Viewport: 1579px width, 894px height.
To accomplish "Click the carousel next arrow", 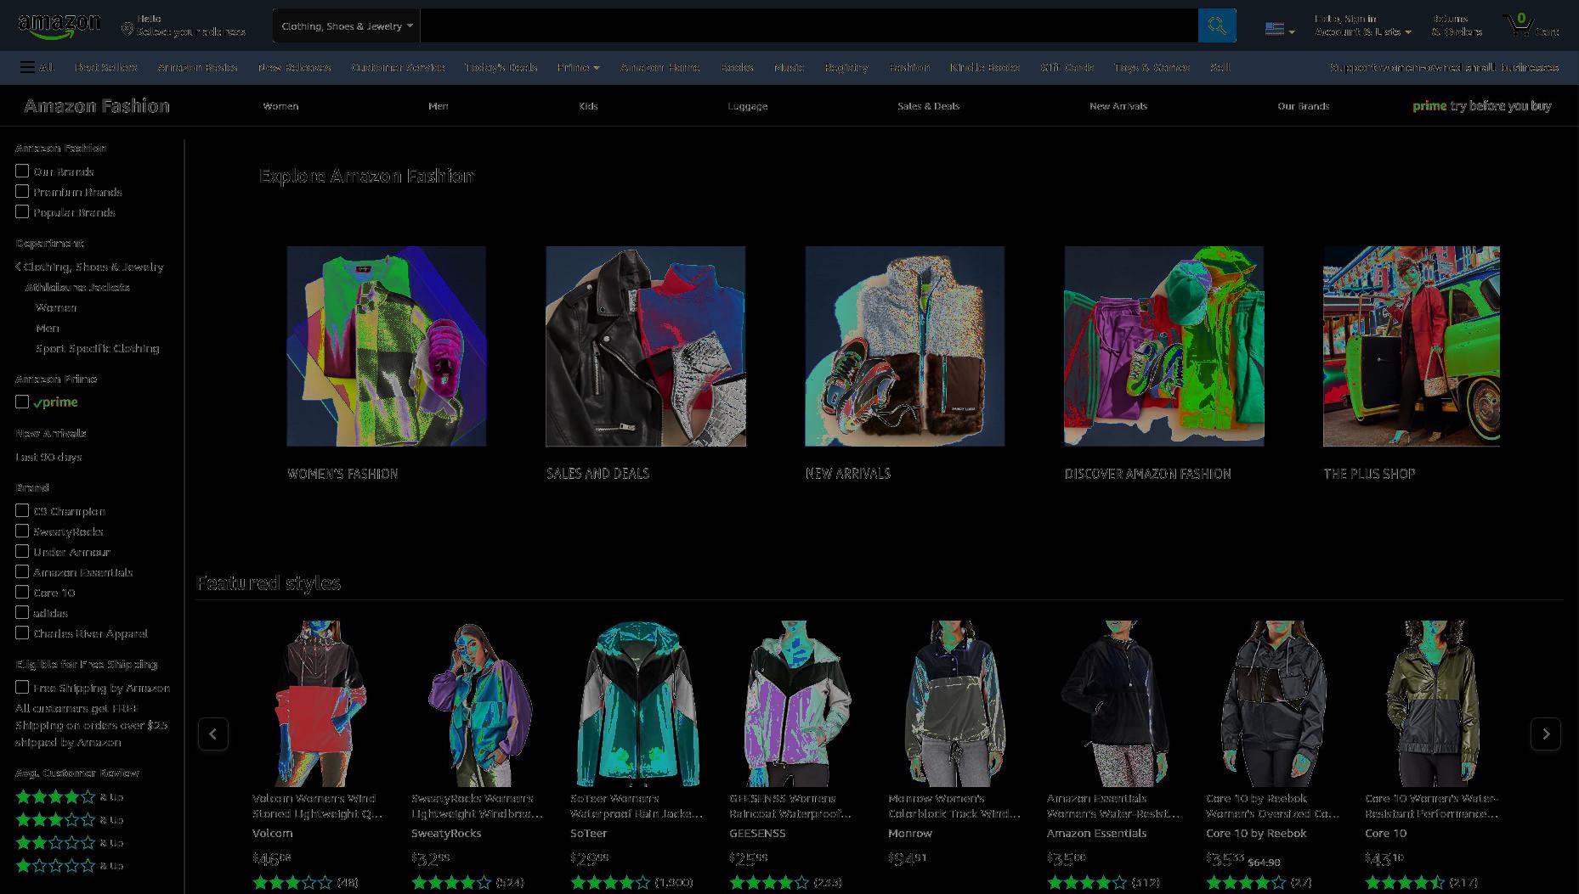I will pyautogui.click(x=1545, y=734).
